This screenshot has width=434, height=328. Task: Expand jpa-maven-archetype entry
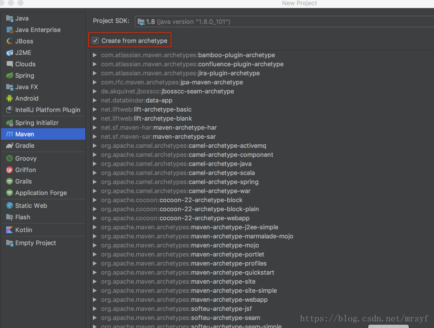coord(95,82)
